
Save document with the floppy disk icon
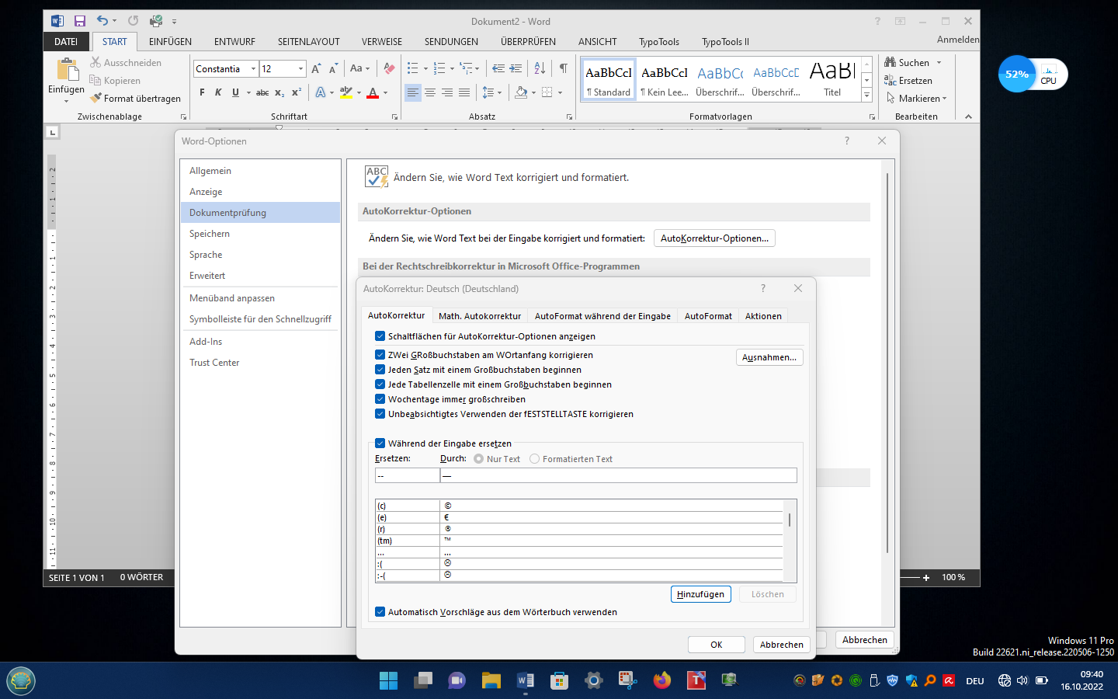tap(79, 21)
